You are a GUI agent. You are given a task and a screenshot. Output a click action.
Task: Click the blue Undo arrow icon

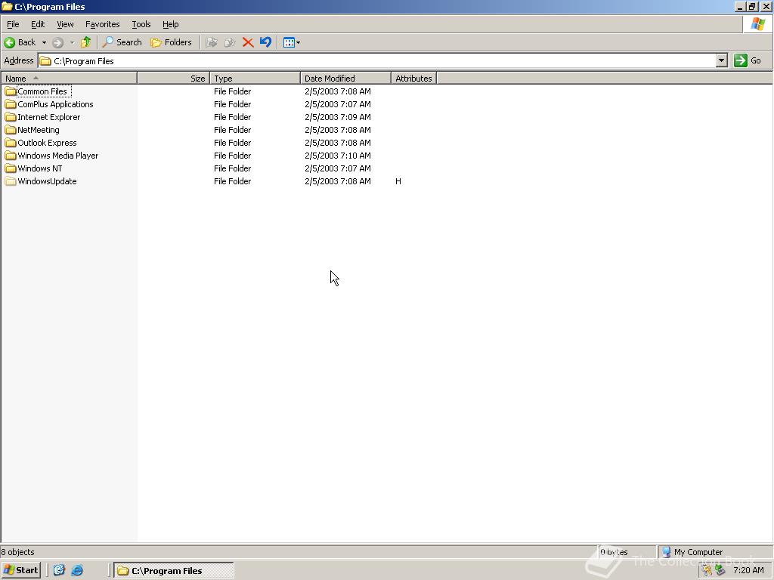pos(265,42)
